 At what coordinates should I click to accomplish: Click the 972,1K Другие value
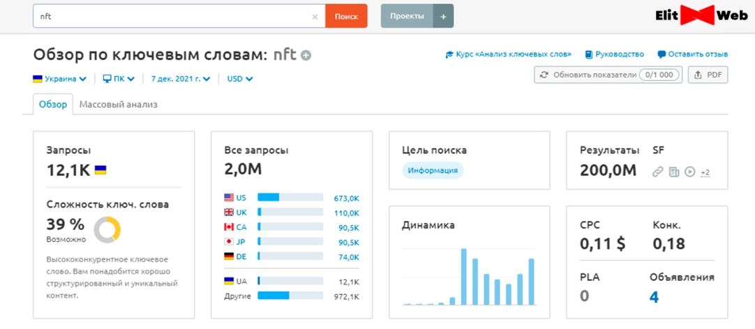347,296
